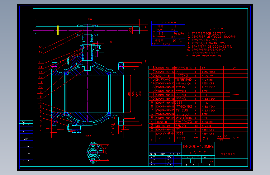Select balloon number 2 on the left
Screen dimensions: 270x175
pyautogui.click(x=40, y=126)
